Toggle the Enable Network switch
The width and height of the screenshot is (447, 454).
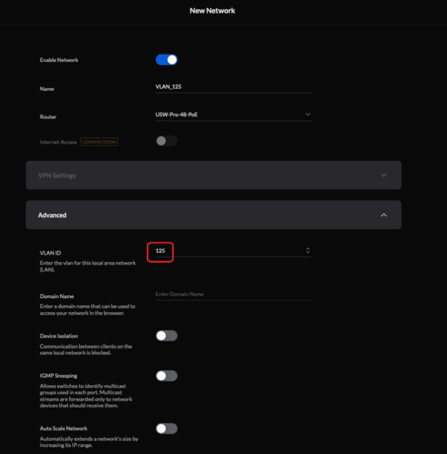click(x=167, y=60)
